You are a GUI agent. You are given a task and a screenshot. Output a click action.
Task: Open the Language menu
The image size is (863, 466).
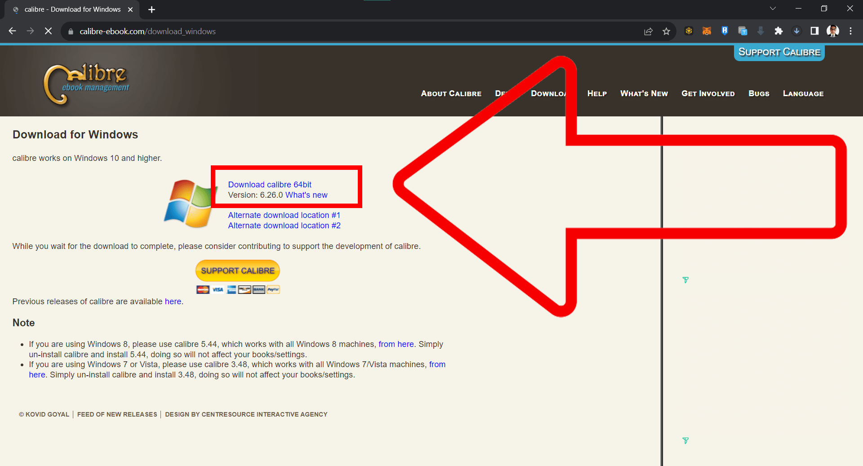[803, 93]
